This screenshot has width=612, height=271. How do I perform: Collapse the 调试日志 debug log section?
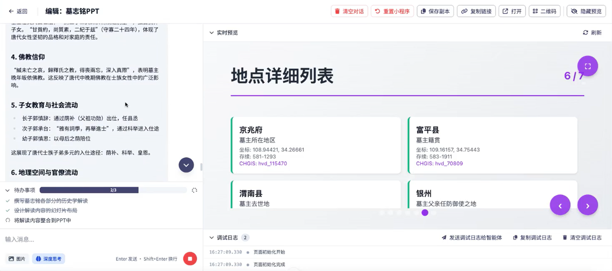[x=211, y=238]
